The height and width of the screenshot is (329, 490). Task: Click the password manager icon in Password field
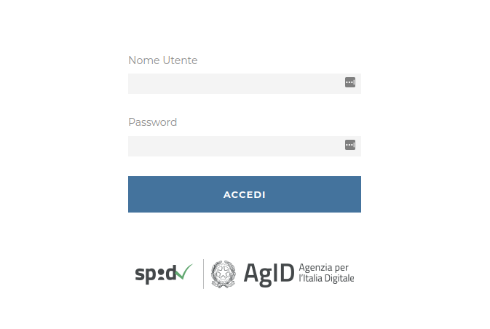[x=350, y=145]
